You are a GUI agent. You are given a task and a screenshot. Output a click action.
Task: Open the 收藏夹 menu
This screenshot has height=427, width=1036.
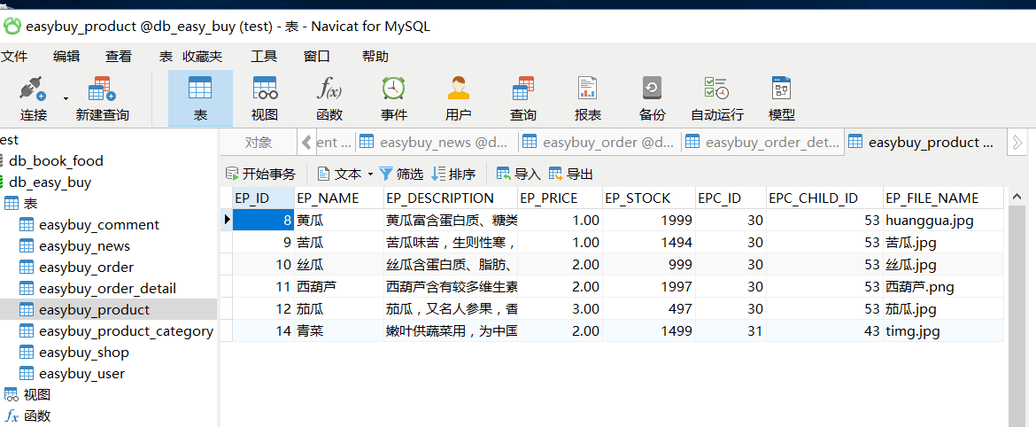(x=202, y=57)
